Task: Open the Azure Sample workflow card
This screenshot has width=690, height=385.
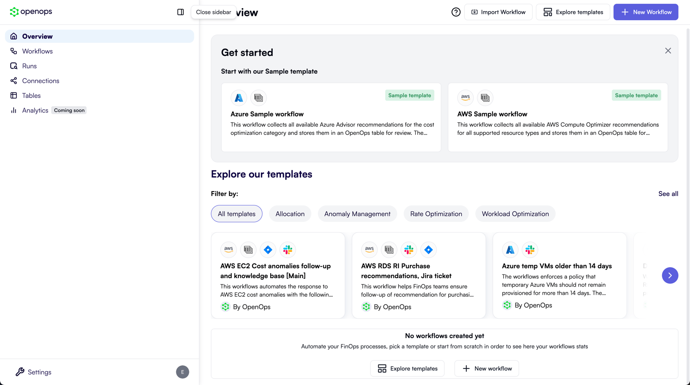Action: click(x=331, y=118)
